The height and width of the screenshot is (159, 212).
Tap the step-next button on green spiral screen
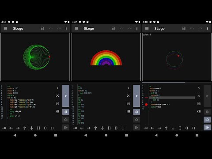coord(66,128)
